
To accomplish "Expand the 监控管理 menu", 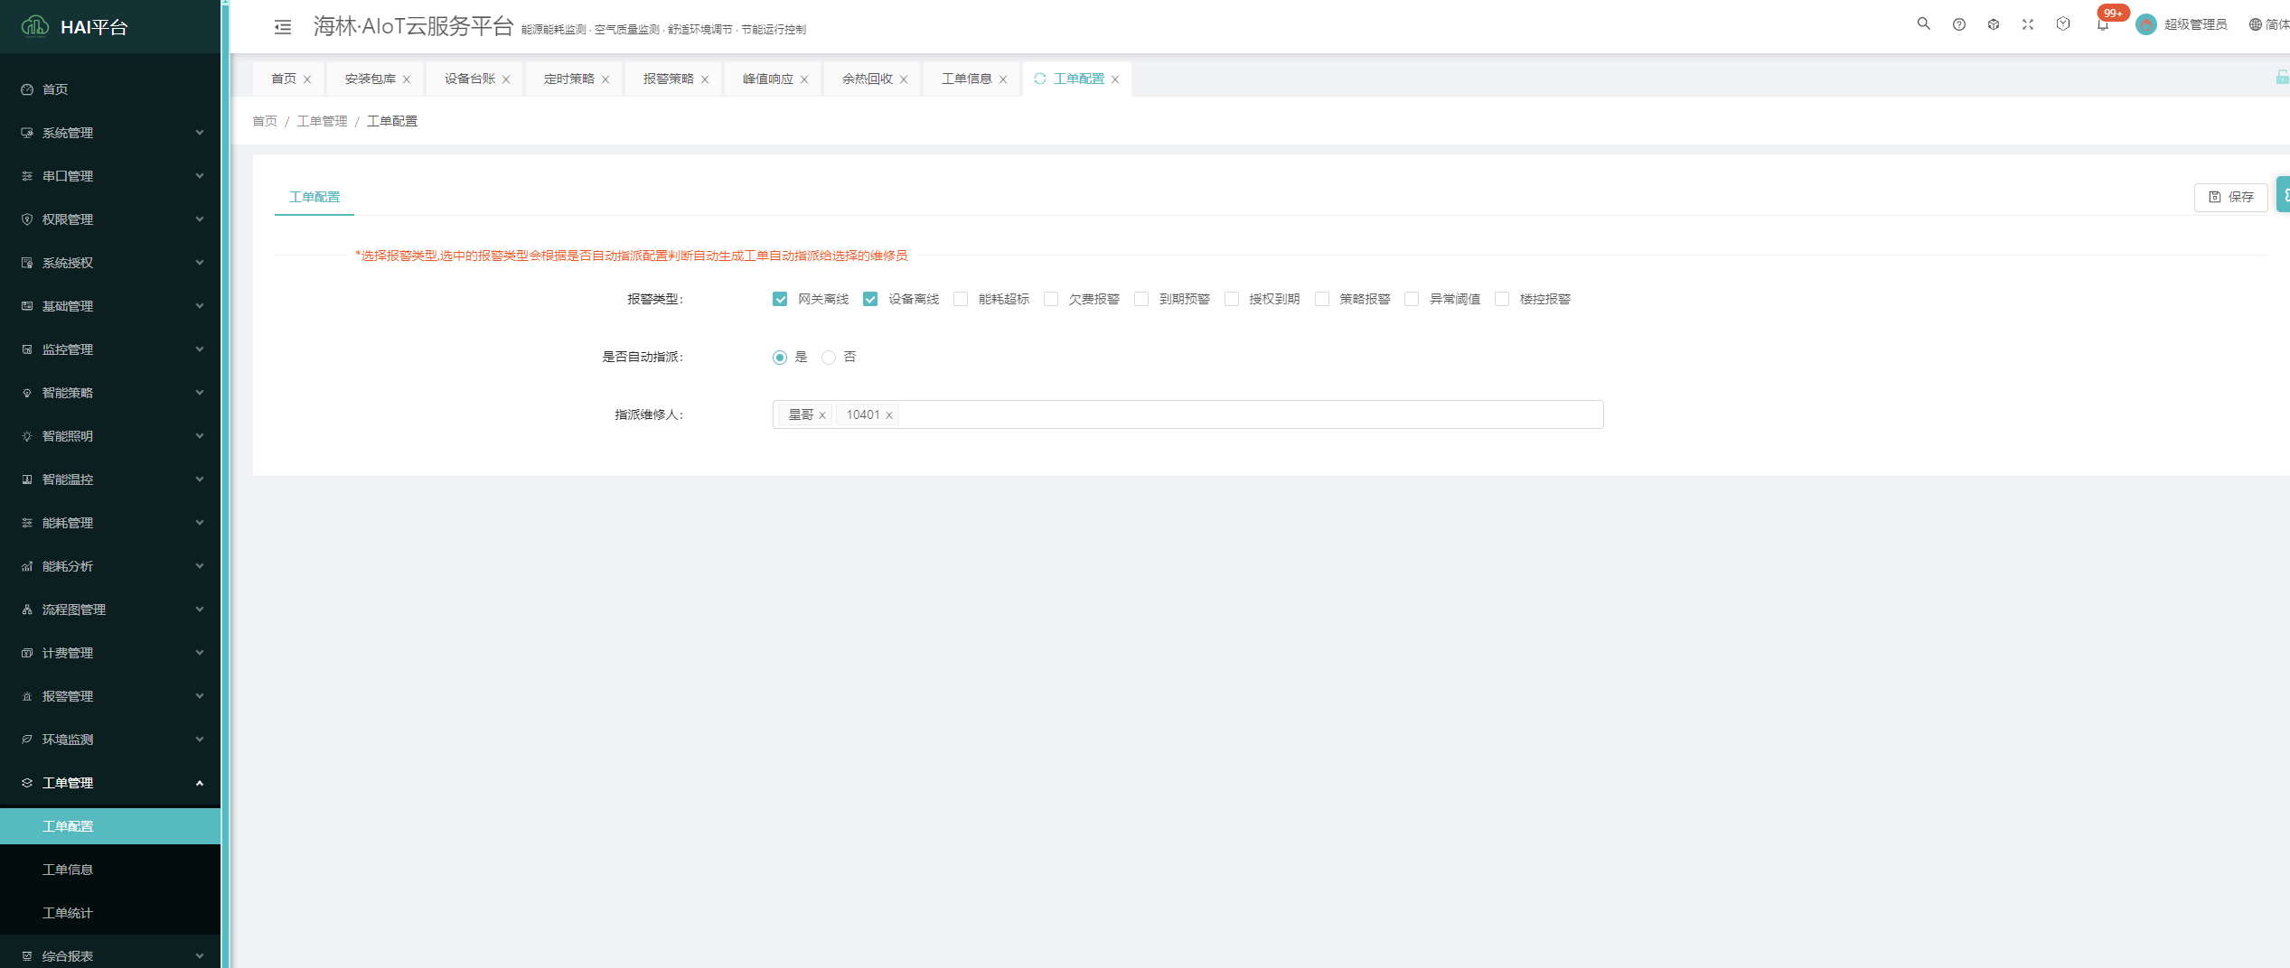I will 110,349.
